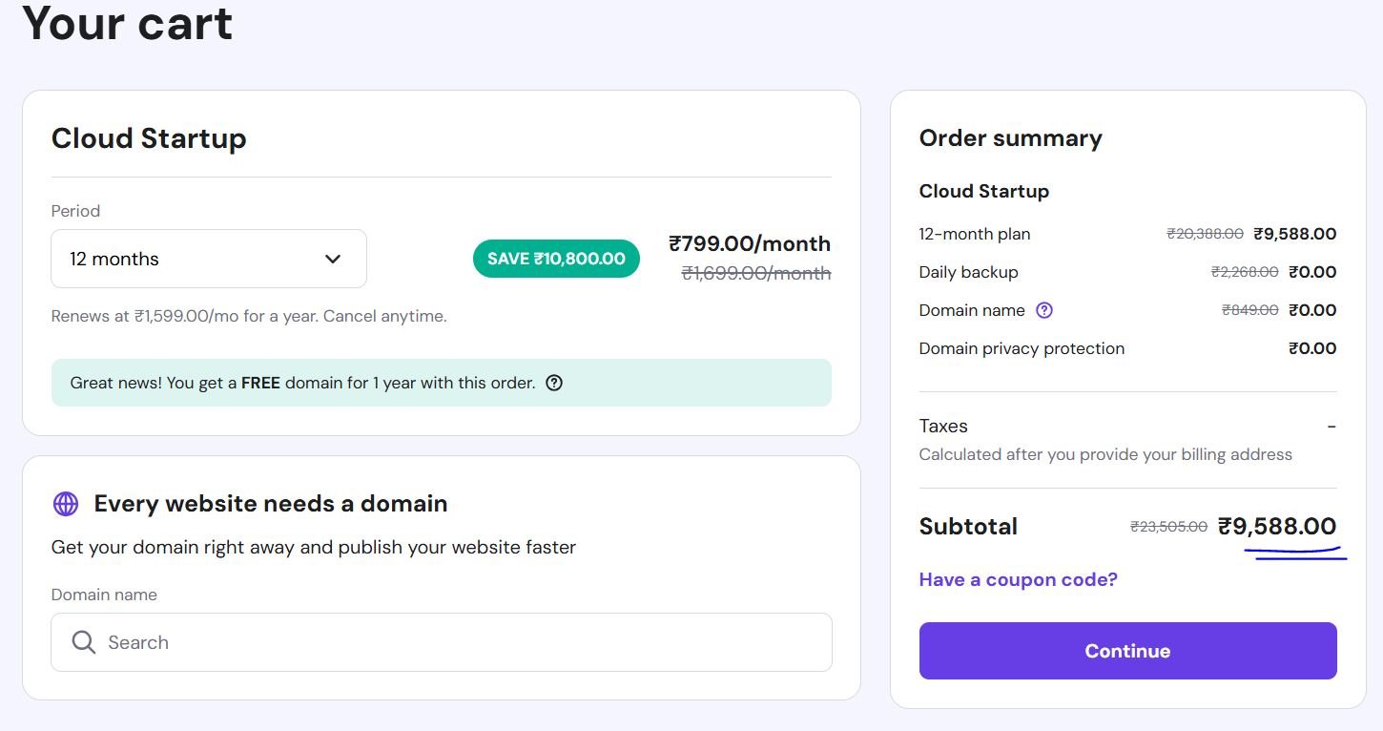
Task: Click the 'Every website needs a domain' heading
Action: pos(271,504)
